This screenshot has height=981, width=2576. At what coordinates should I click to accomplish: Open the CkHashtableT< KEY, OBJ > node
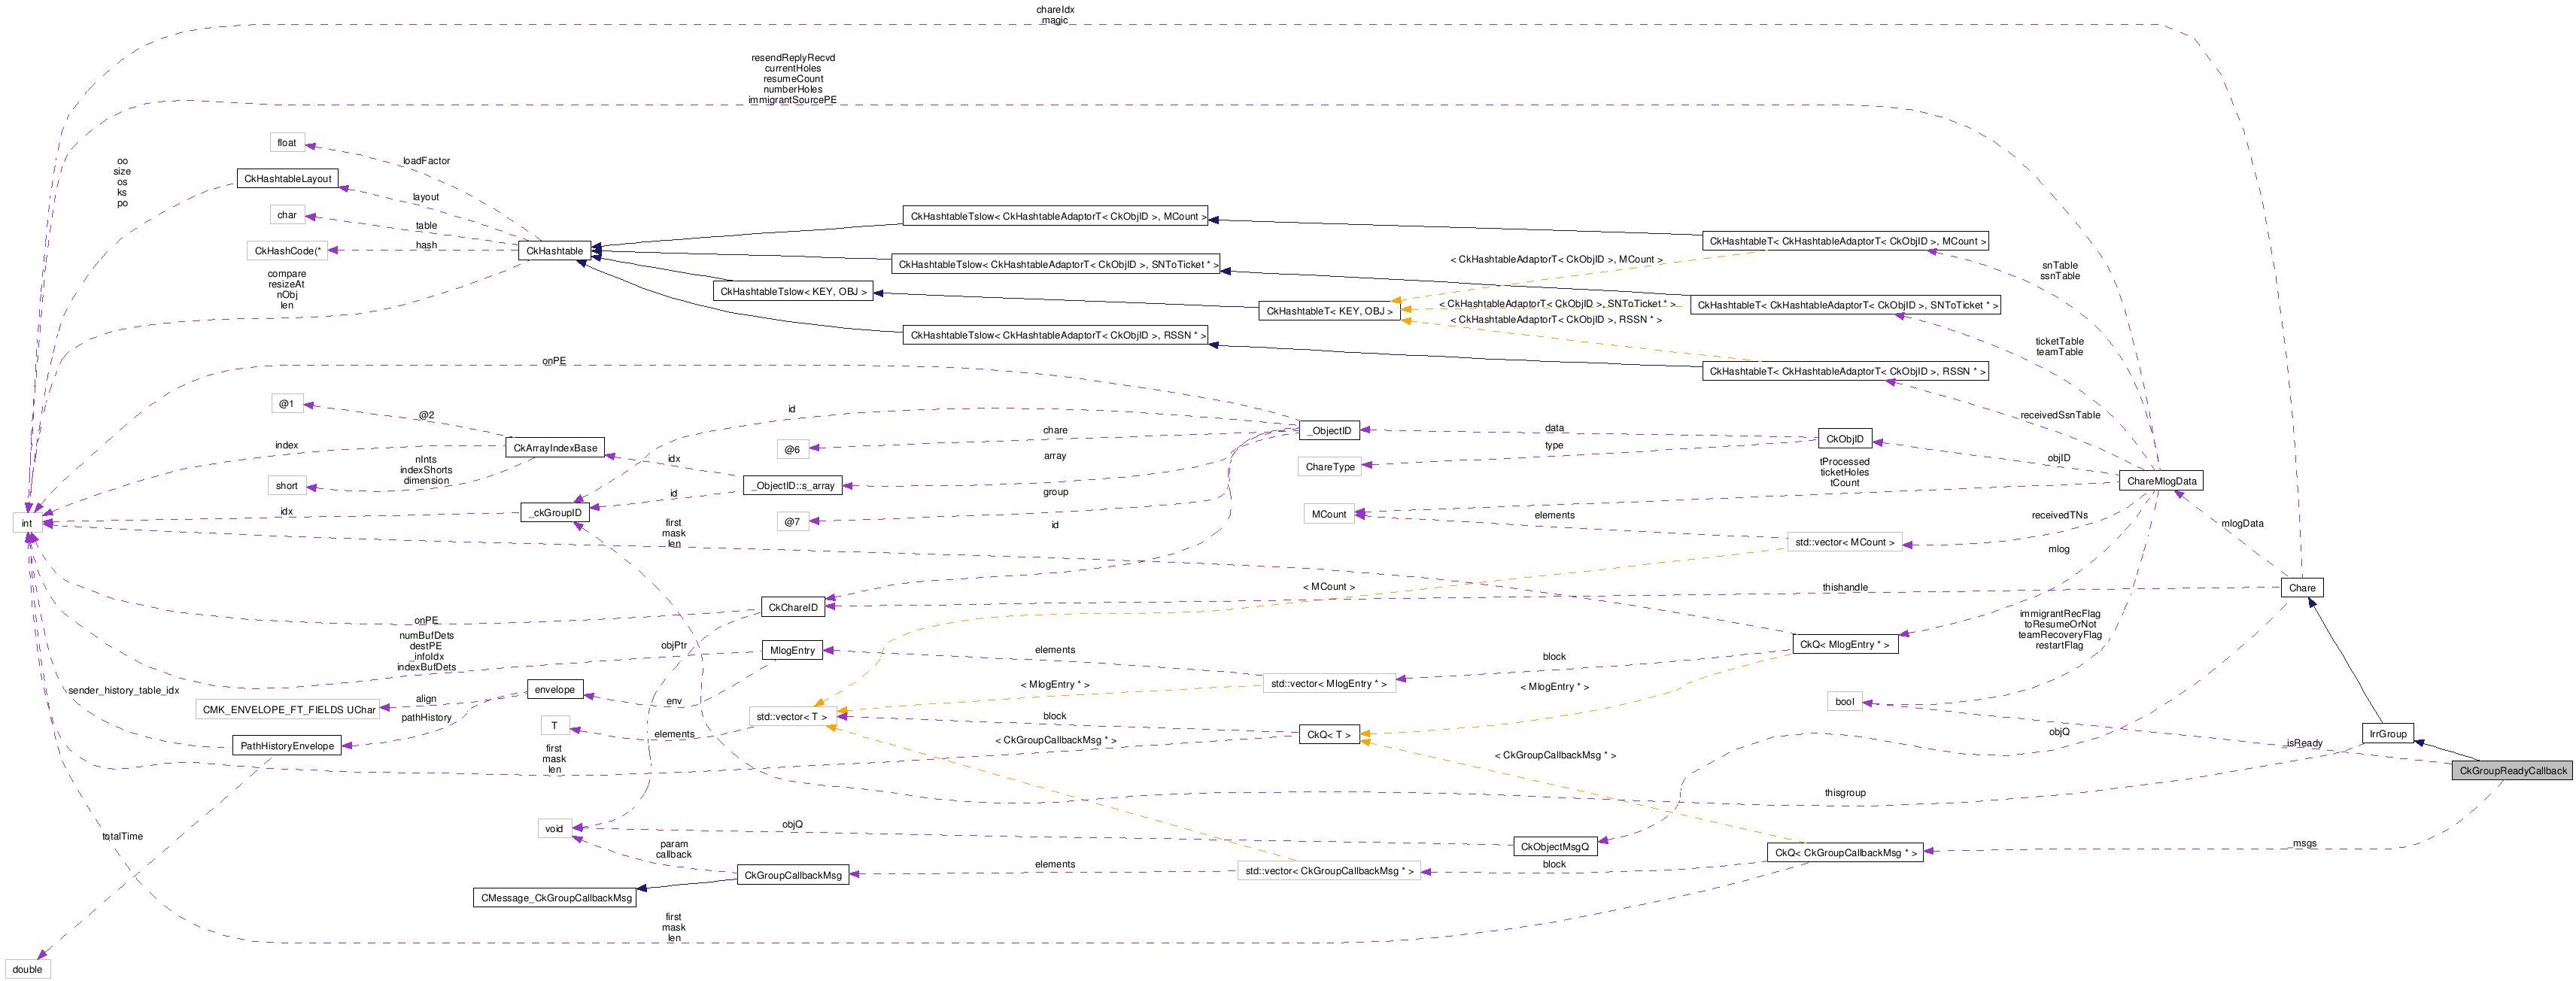click(1329, 311)
